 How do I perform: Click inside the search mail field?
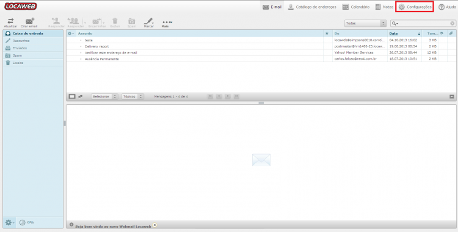[424, 23]
